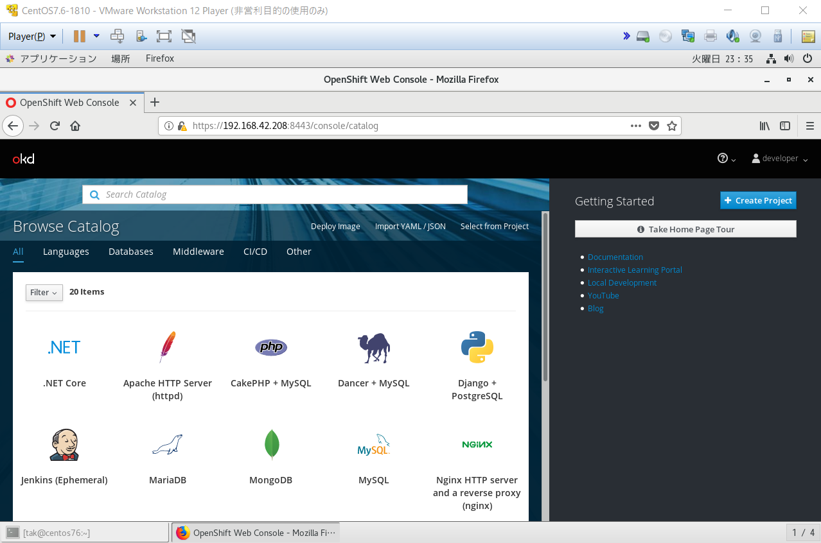The height and width of the screenshot is (543, 821).
Task: View site security info lock icon
Action: coord(182,126)
